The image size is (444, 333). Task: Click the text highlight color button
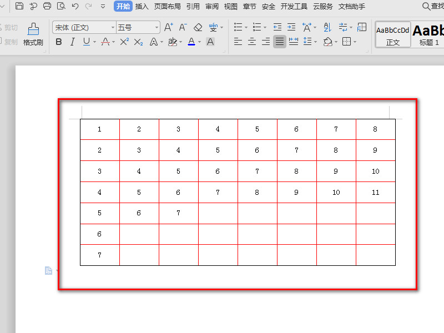[x=173, y=42]
